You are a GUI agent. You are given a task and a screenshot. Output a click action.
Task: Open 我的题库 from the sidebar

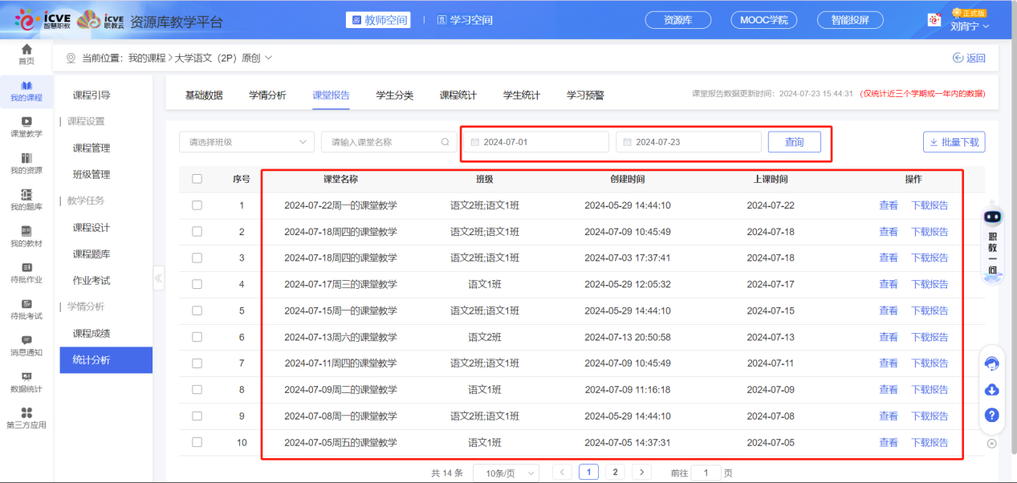click(26, 201)
